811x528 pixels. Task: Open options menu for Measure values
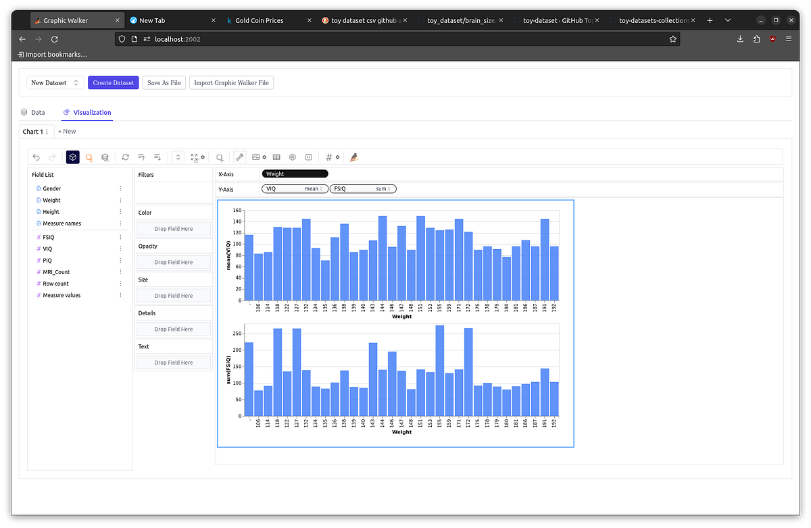coord(121,295)
